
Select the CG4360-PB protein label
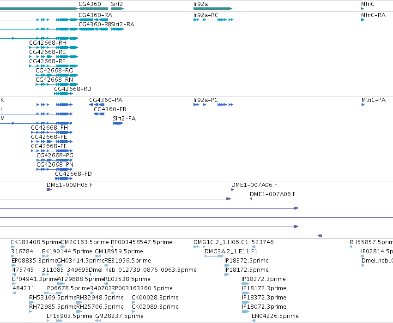[x=110, y=109]
